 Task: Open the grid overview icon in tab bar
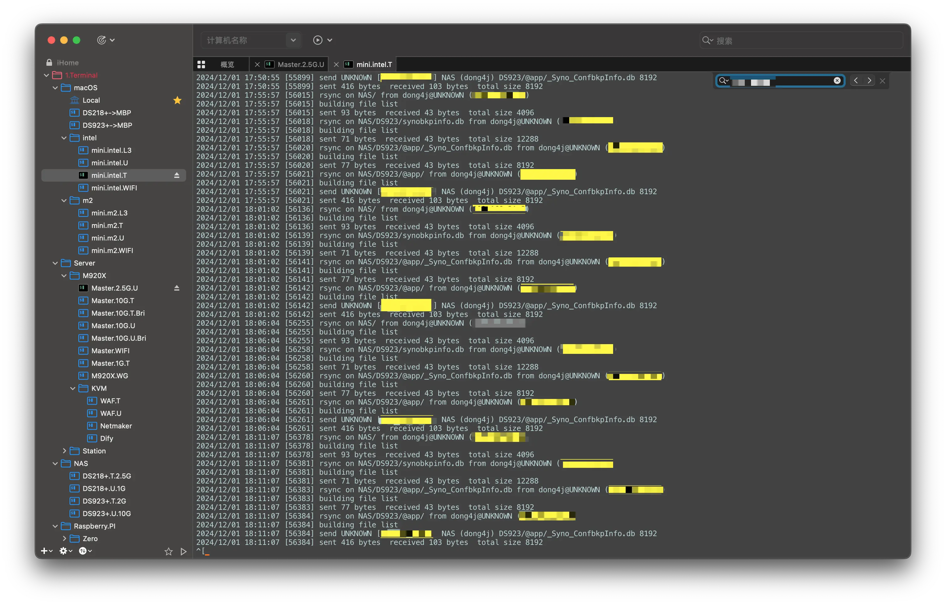[x=201, y=65]
